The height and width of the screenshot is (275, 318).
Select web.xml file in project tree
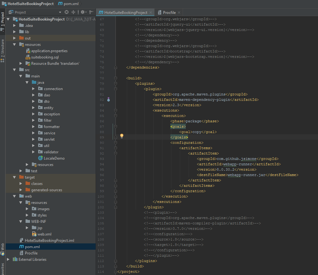tap(44, 234)
